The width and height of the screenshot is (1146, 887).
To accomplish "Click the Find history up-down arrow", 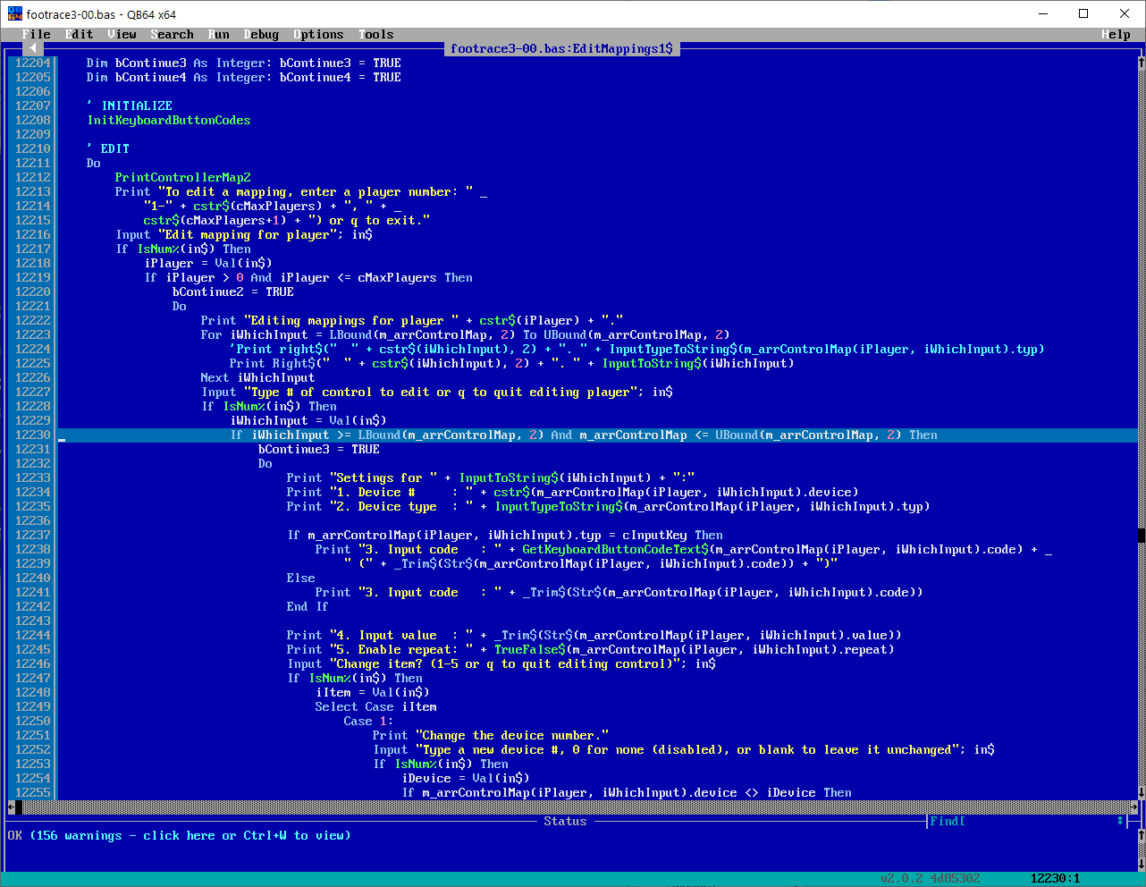I will (x=1120, y=821).
